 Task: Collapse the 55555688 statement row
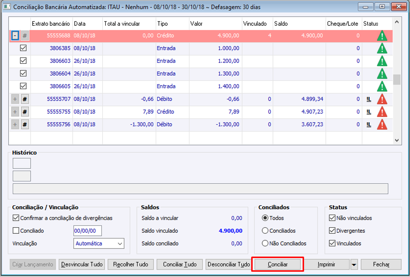(15, 36)
